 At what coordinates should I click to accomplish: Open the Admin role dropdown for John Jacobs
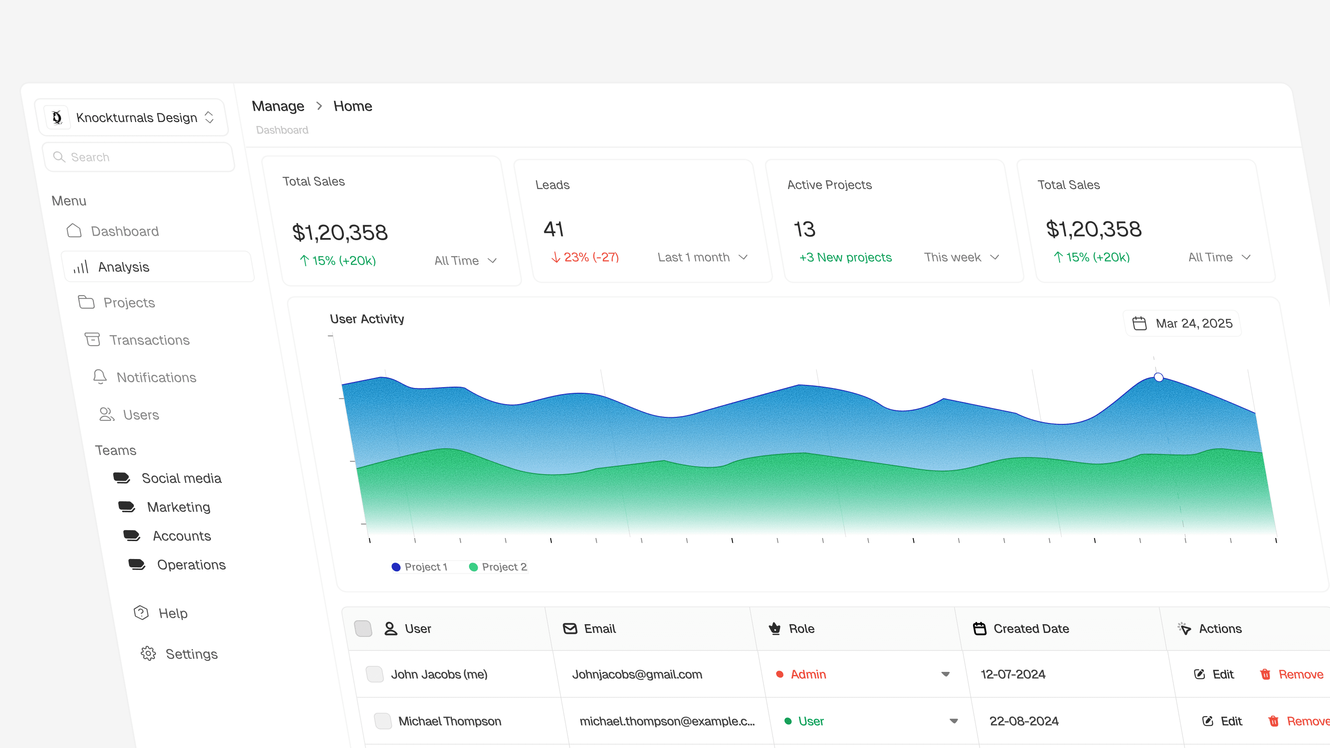(x=945, y=674)
